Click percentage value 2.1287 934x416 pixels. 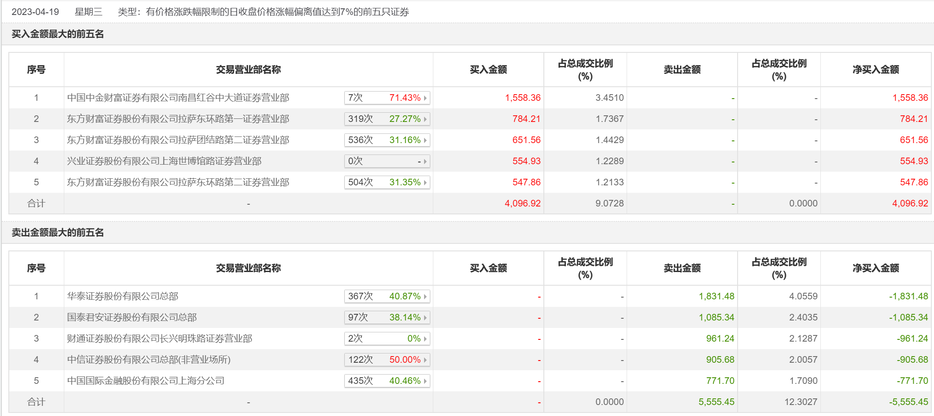(x=803, y=339)
